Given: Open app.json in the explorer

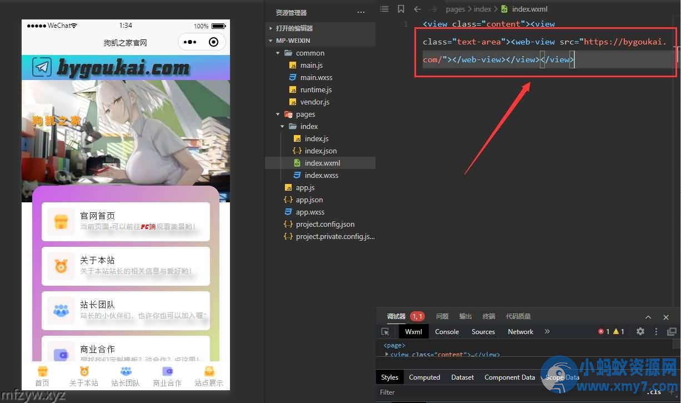Looking at the screenshot, I should pos(309,200).
